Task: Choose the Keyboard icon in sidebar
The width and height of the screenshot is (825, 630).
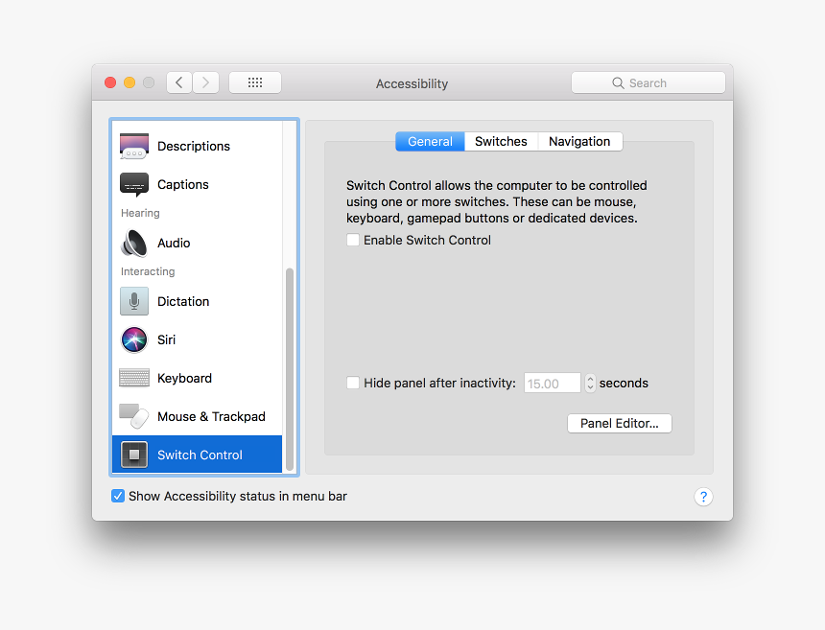Action: tap(134, 378)
